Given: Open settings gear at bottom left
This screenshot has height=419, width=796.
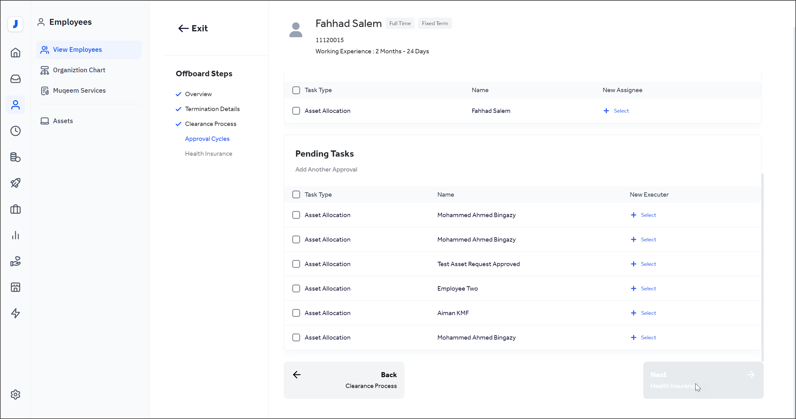Looking at the screenshot, I should [16, 394].
